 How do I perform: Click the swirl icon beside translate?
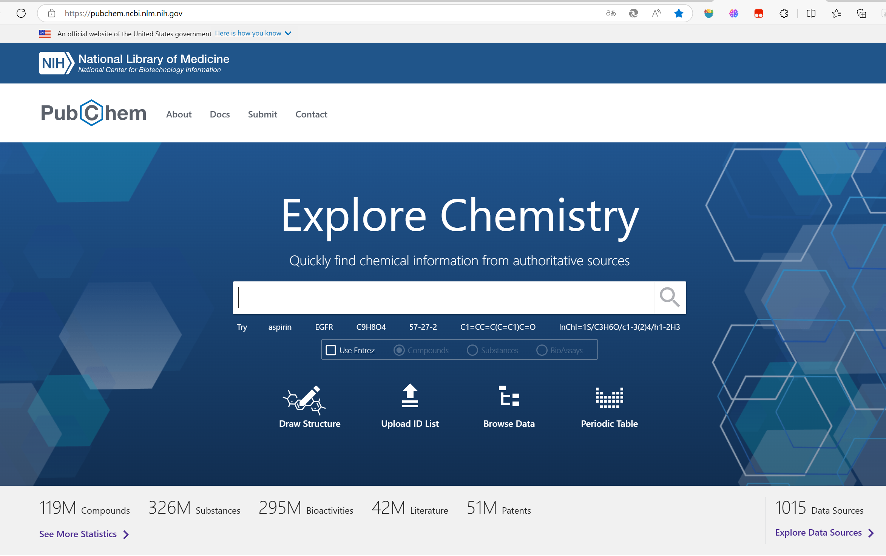(x=633, y=13)
